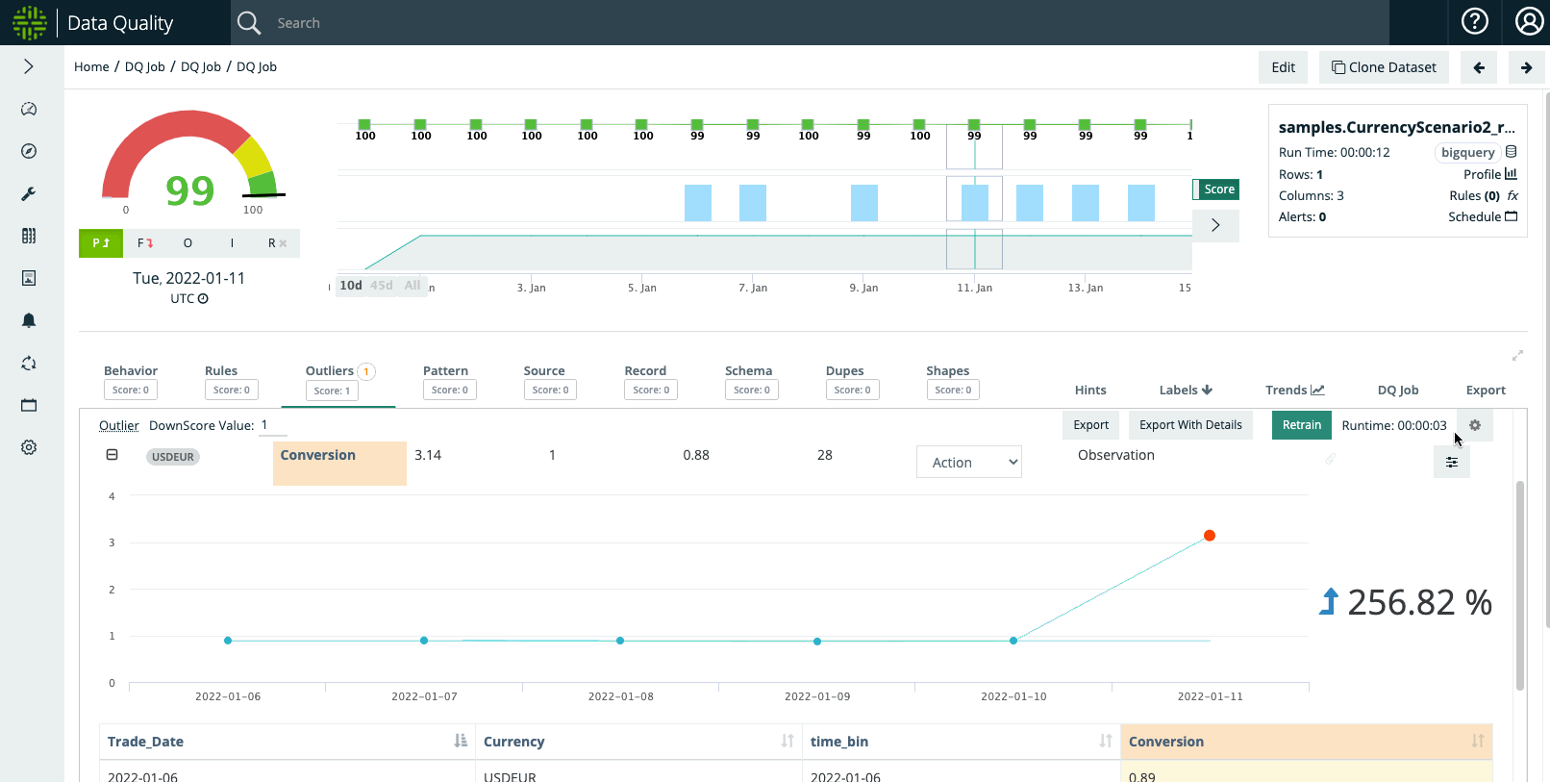This screenshot has width=1550, height=782.
Task: Select the 10d time range option
Action: (x=351, y=286)
